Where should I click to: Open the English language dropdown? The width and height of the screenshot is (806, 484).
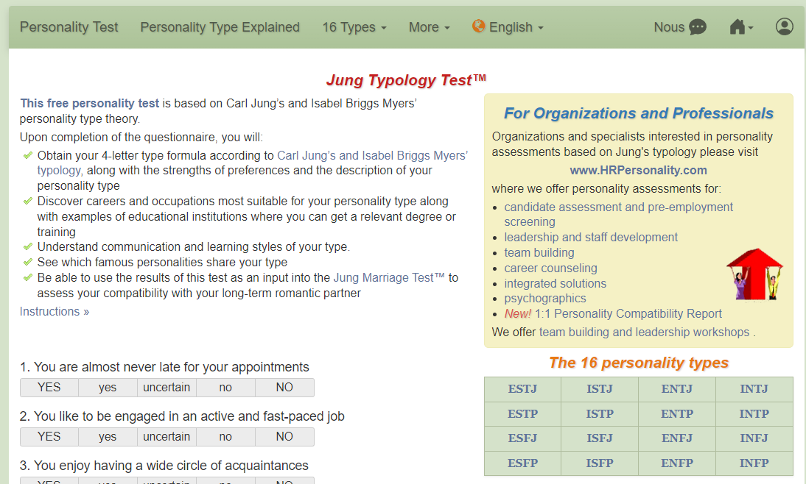pyautogui.click(x=516, y=27)
